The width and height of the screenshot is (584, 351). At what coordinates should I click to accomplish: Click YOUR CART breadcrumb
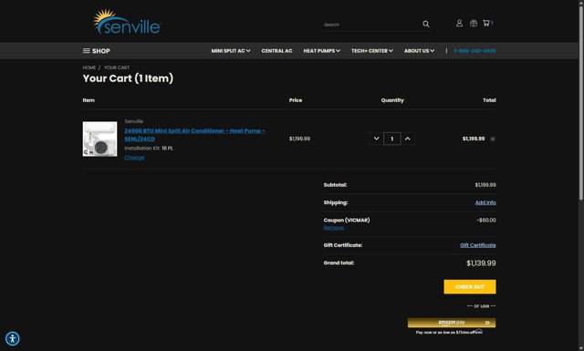coord(117,67)
